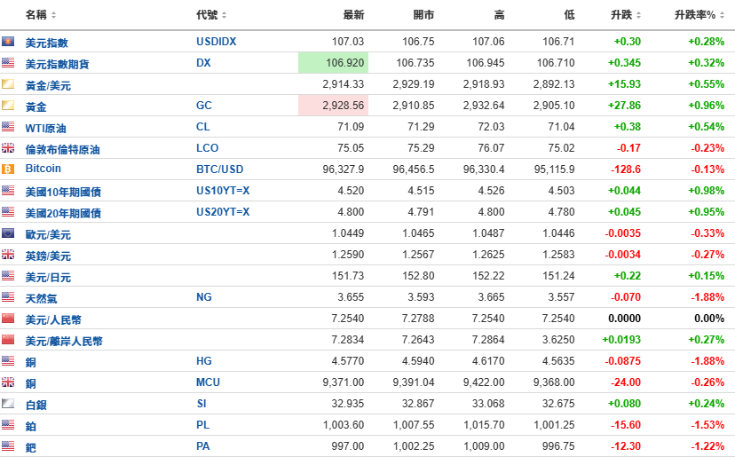Click US flag beside 美國20年期國債
Image resolution: width=735 pixels, height=457 pixels.
click(x=8, y=211)
